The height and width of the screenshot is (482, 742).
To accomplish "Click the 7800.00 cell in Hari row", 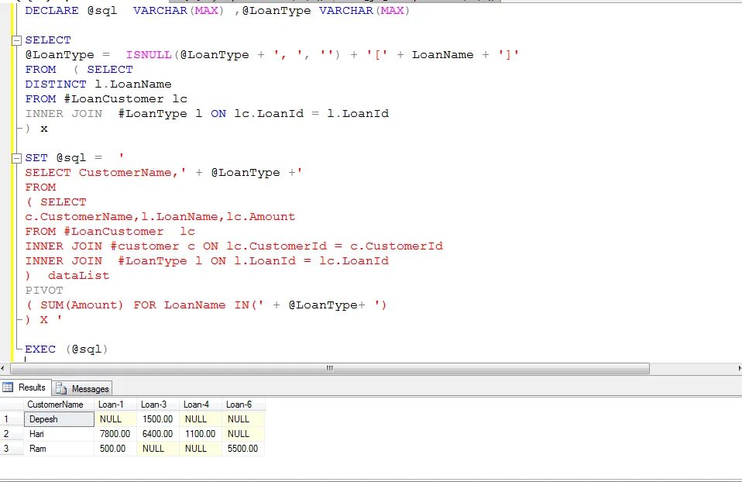I will [x=115, y=434].
